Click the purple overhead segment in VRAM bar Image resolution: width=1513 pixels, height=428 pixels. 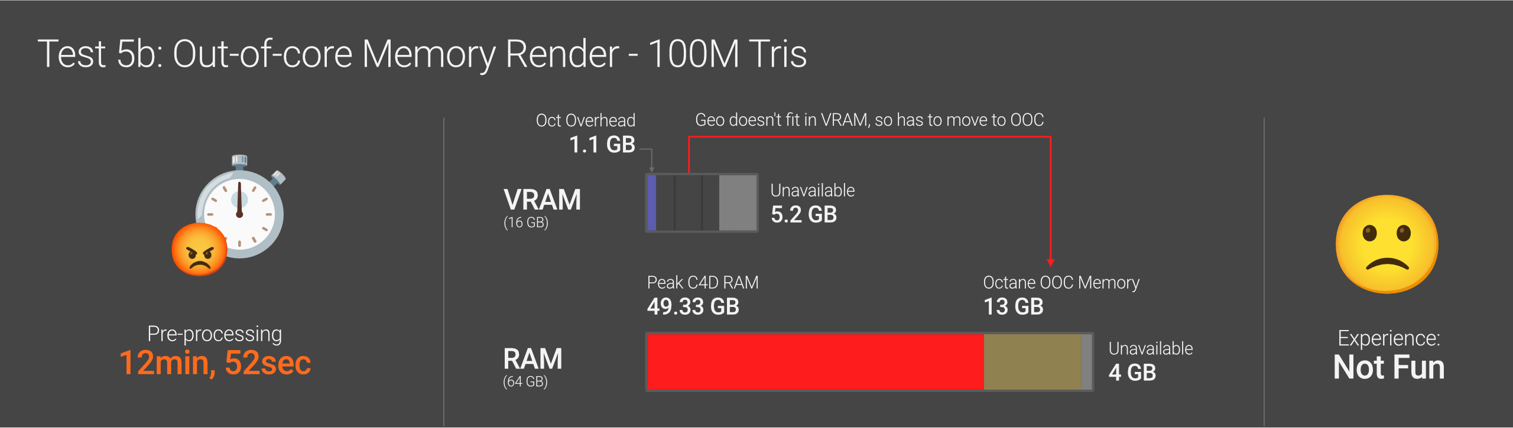[x=652, y=202]
